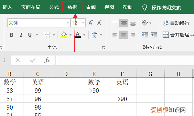The height and width of the screenshot is (116, 194).
Task: Toggle 自动换行 wrap text
Action: pyautogui.click(x=176, y=23)
